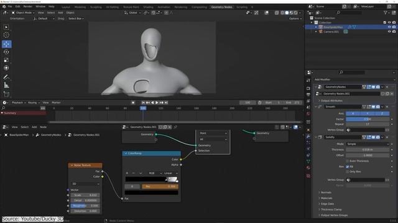Image resolution: width=398 pixels, height=223 pixels.
Task: Toggle X-ray mode icon
Action: pos(276,12)
